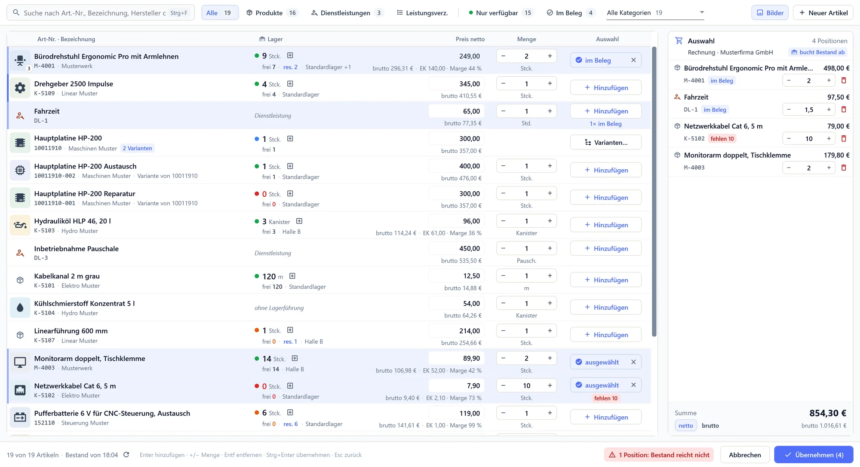
Task: Click Abbrechen button
Action: coord(745,455)
